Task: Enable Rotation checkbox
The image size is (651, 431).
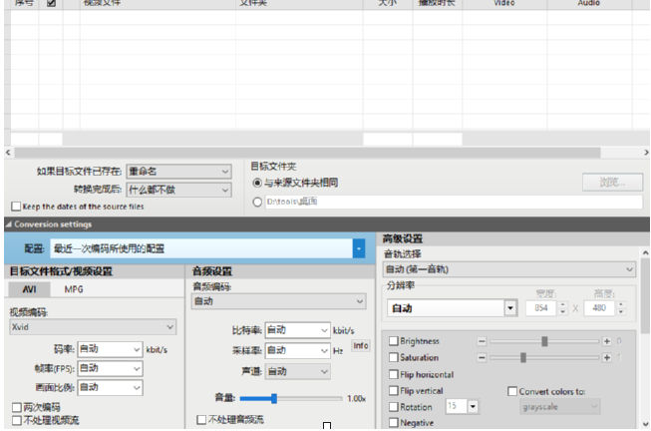Action: pos(394,407)
